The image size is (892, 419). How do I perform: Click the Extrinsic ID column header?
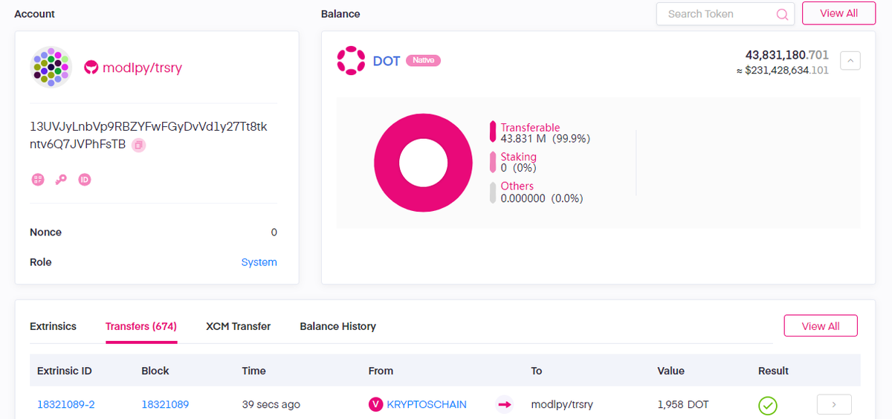(x=65, y=371)
